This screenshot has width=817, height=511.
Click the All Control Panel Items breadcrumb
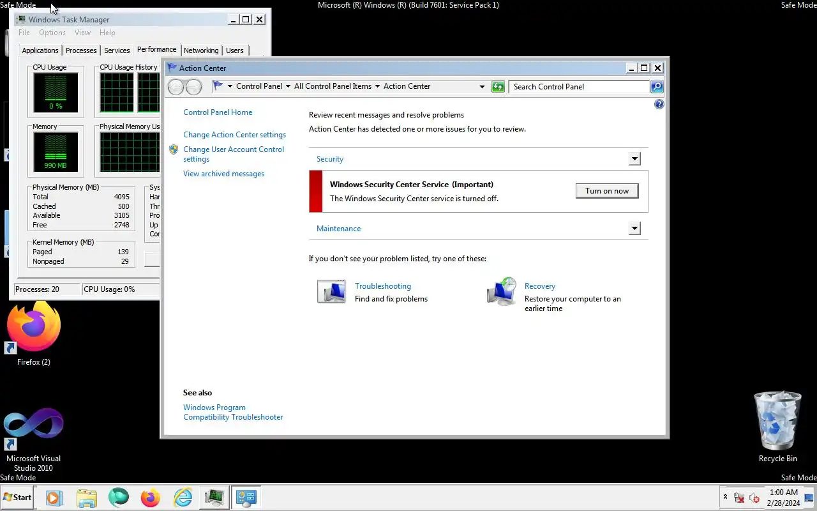pos(333,86)
